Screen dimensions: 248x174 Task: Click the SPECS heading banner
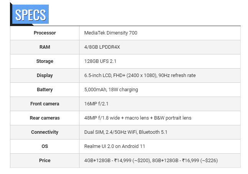(x=30, y=14)
